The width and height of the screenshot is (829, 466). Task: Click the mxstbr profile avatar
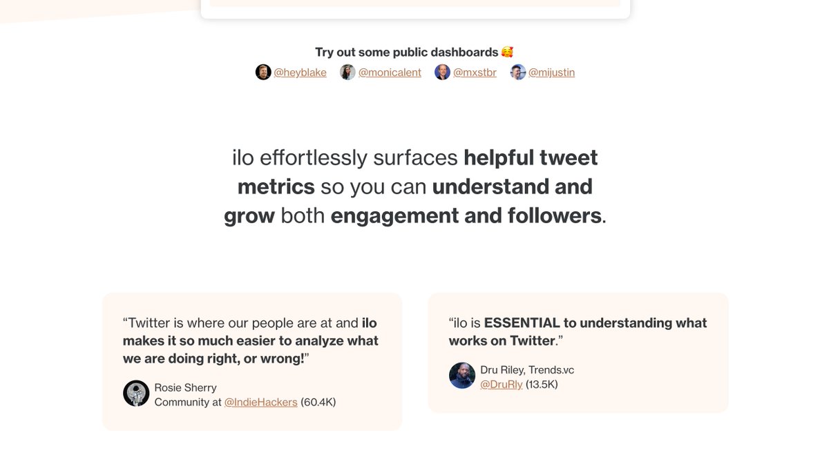(442, 72)
